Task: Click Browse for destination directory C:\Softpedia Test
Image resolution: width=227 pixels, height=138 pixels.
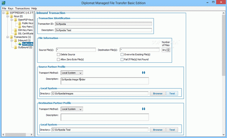Action: 158,130
